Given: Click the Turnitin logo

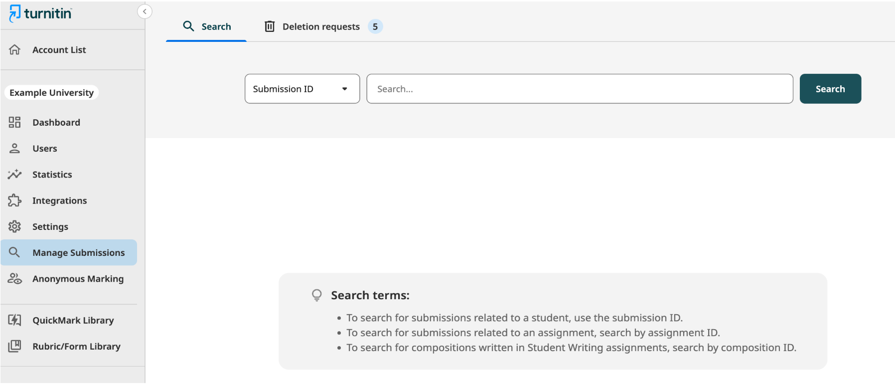Looking at the screenshot, I should 40,13.
